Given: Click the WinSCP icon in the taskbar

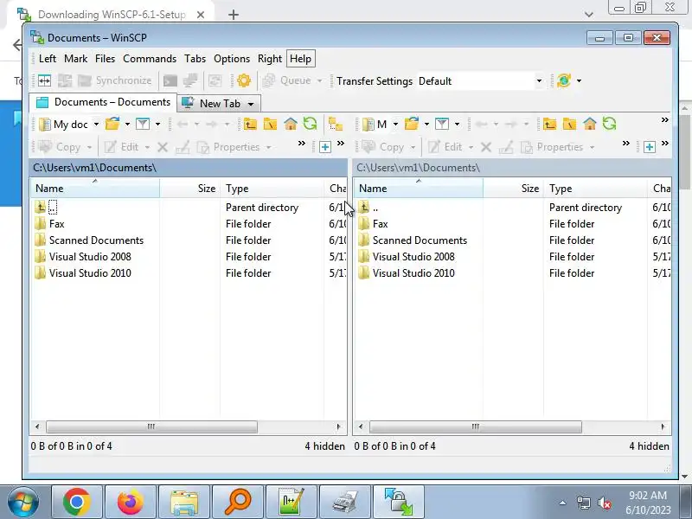Looking at the screenshot, I should coord(398,502).
